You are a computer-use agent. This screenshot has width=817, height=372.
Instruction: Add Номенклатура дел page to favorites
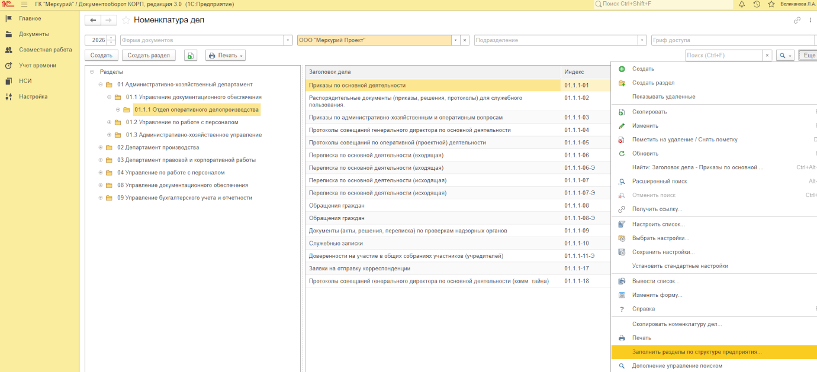[x=126, y=20]
